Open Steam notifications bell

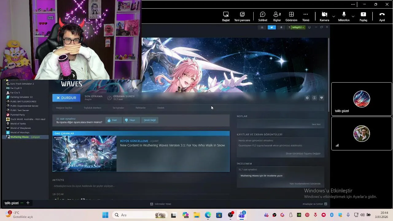coord(281,27)
